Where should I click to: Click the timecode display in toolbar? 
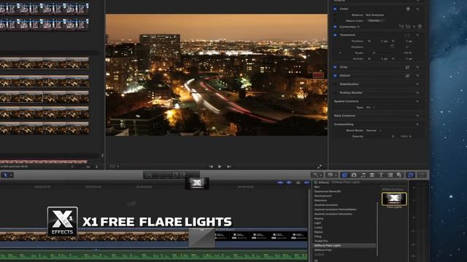coord(171,175)
